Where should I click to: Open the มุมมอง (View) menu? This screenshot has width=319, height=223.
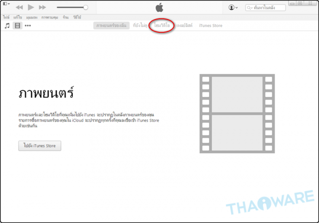pyautogui.click(x=32, y=18)
